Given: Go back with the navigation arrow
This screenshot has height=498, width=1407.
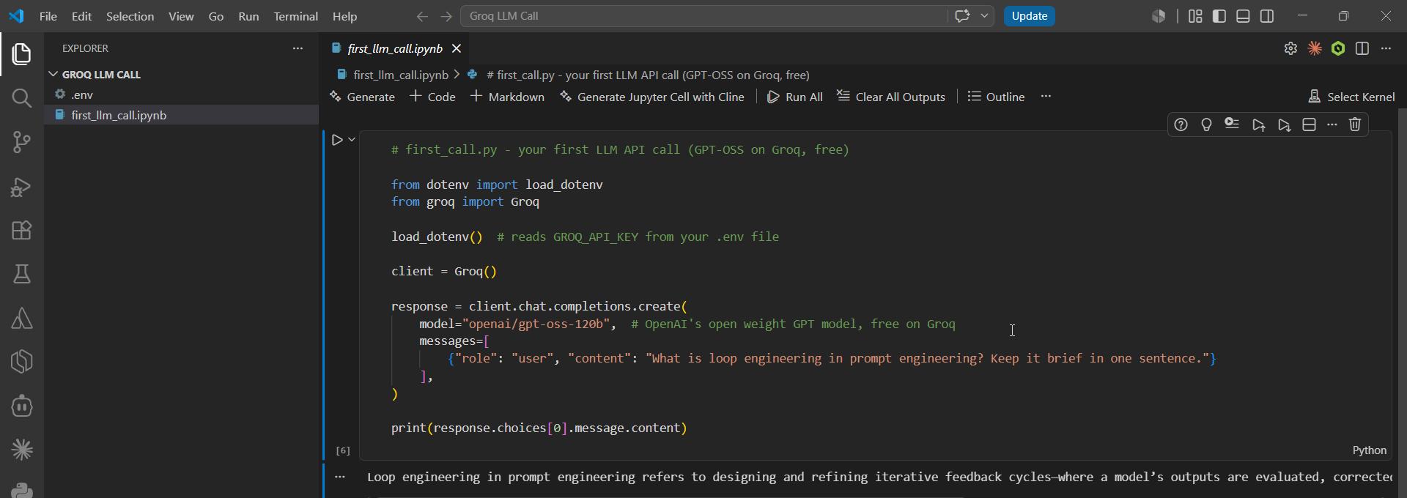Looking at the screenshot, I should coord(422,16).
